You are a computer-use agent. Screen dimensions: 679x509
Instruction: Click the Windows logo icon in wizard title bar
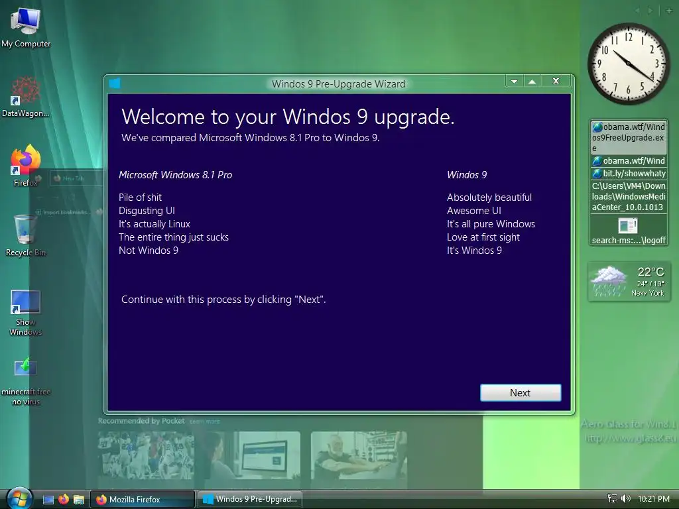(115, 83)
